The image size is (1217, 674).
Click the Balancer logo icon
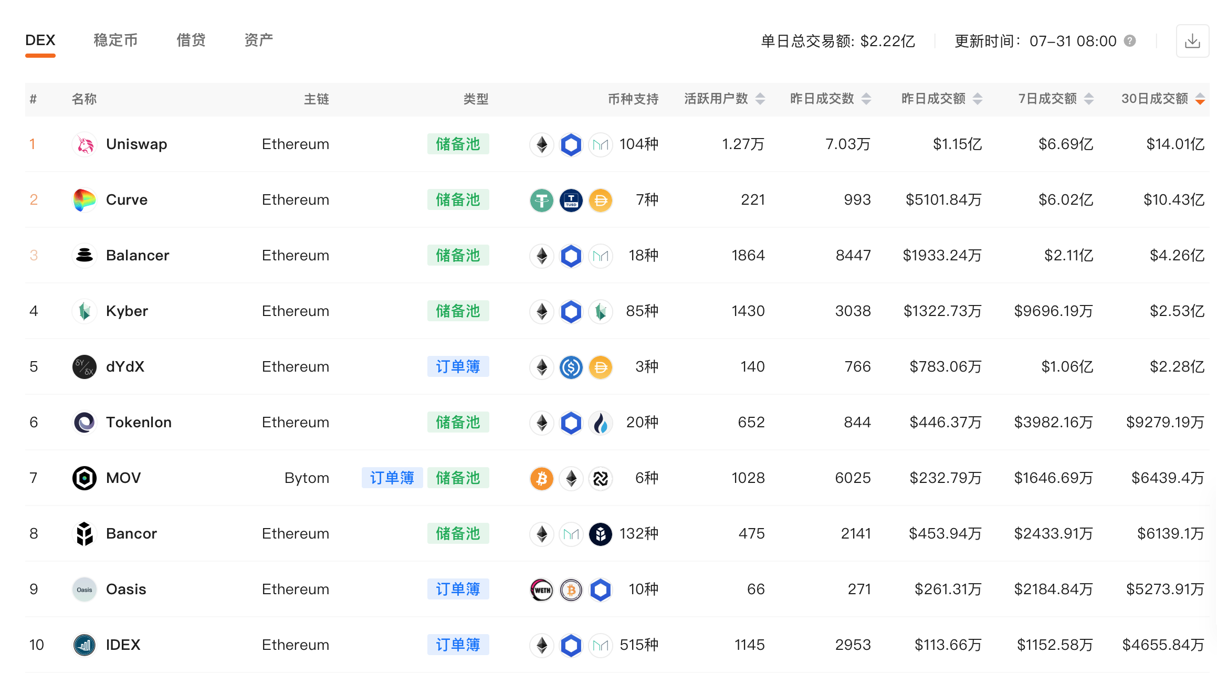[85, 256]
